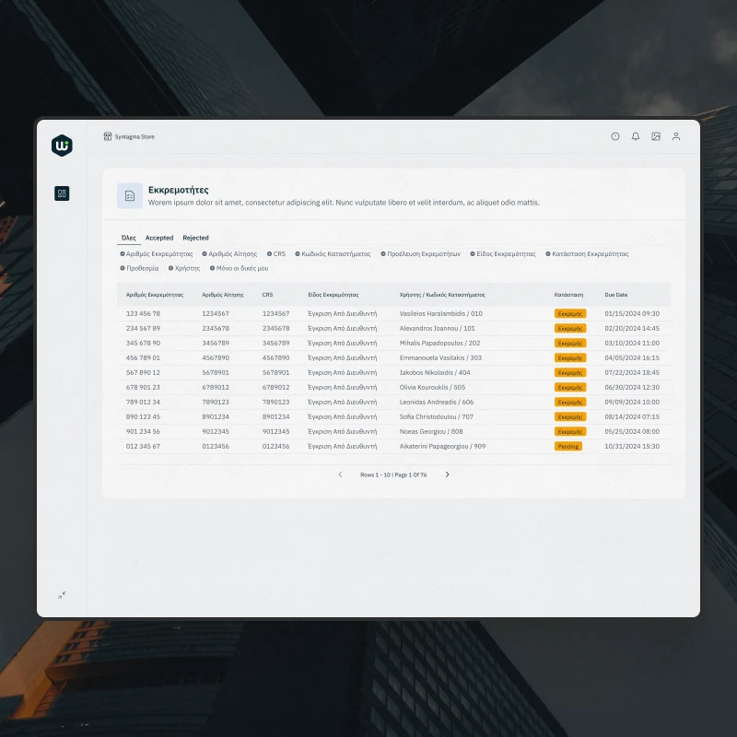Add the Είδος Εκκρεμότητας filter chip
The image size is (737, 737).
[x=503, y=254]
